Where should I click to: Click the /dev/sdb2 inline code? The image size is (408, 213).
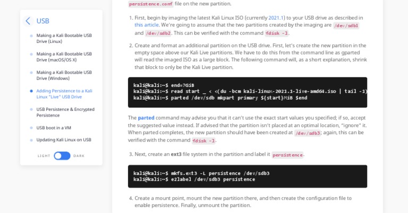[158, 33]
